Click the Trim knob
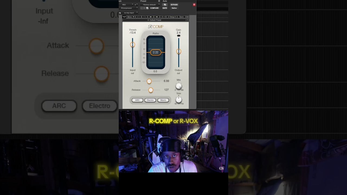Viewport: 347px width, 195px height. [x=179, y=100]
